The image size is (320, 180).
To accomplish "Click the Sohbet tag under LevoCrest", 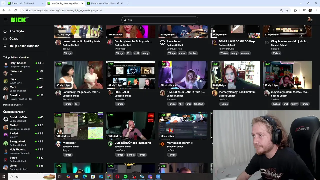I will [x=131, y=155].
